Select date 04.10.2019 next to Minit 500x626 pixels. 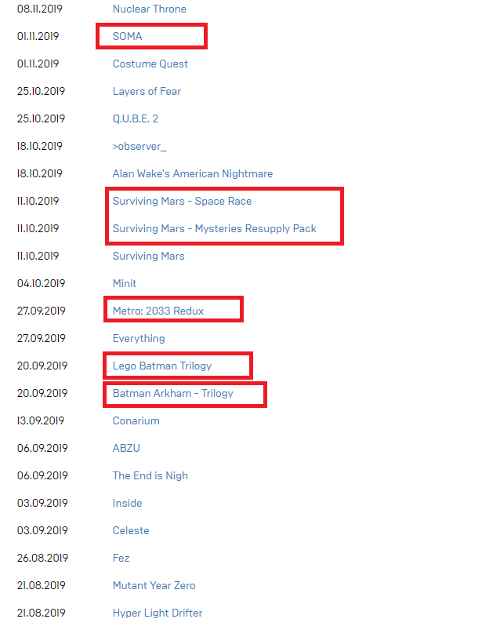click(41, 283)
